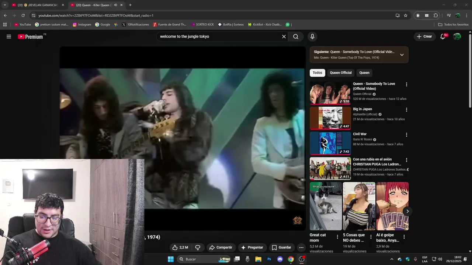Open options for 5 Cosas que NO debes short
472x265 pixels.
(x=371, y=237)
